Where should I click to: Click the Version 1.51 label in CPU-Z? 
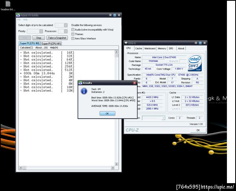click(196, 124)
